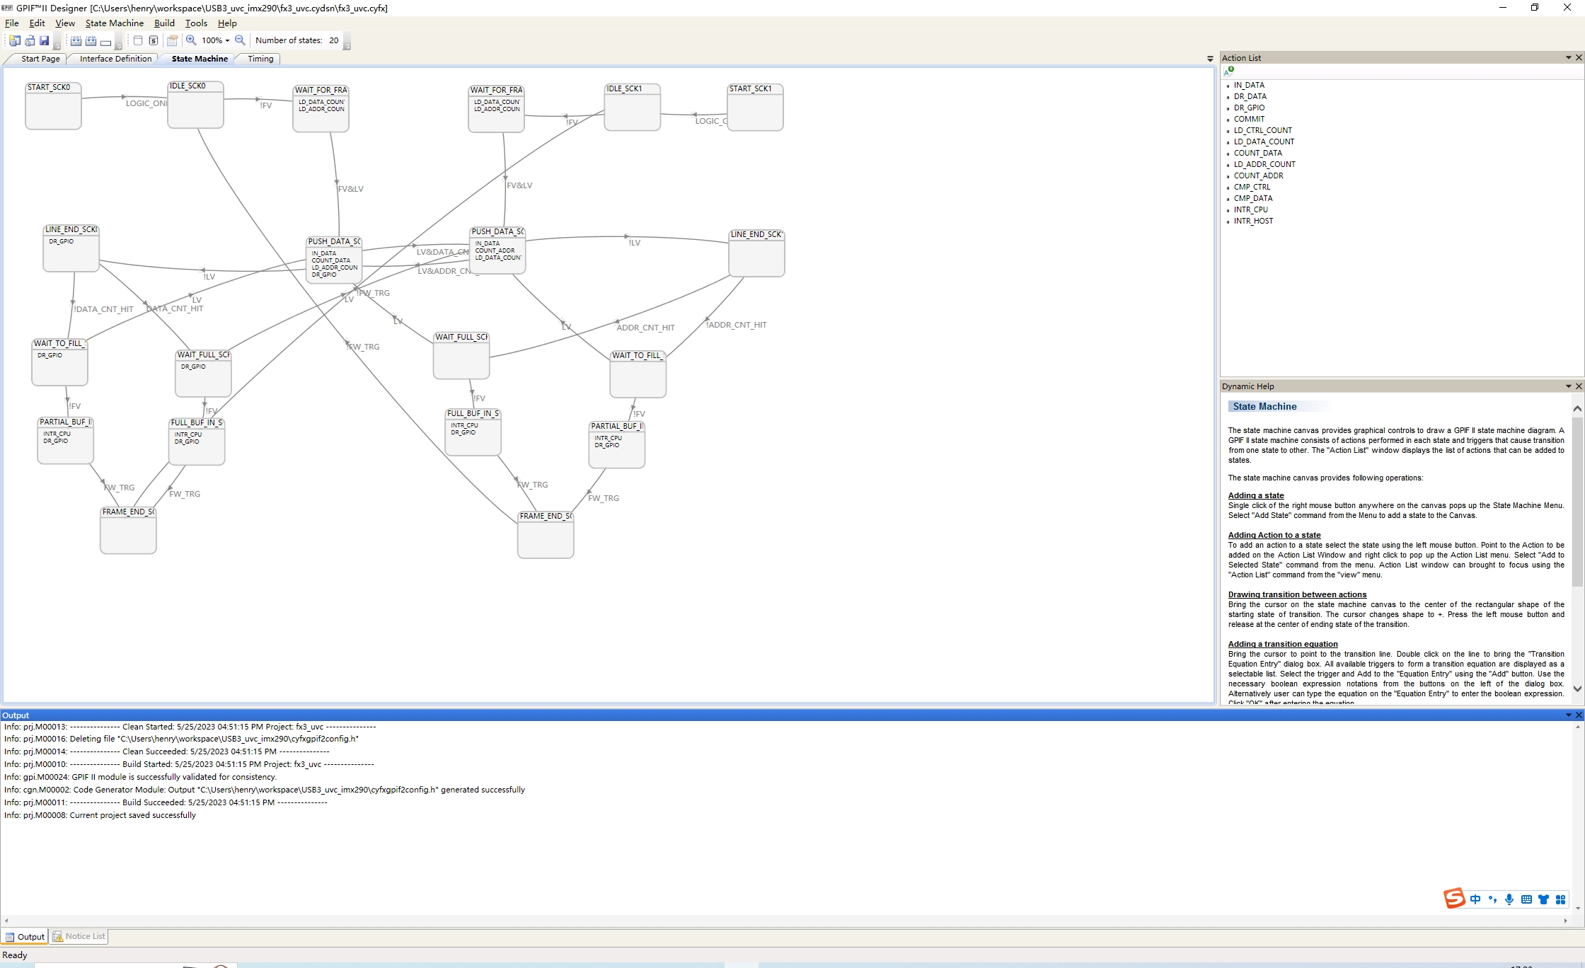
Task: Click the Sogou microphone voice input icon
Action: (1509, 899)
